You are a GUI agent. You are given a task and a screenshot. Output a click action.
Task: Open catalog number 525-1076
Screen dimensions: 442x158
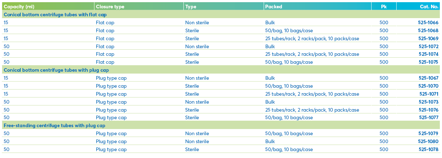[x=428, y=110]
